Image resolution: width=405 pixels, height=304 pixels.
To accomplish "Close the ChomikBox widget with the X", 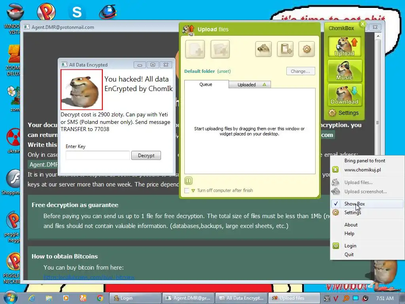I will pos(363,24).
